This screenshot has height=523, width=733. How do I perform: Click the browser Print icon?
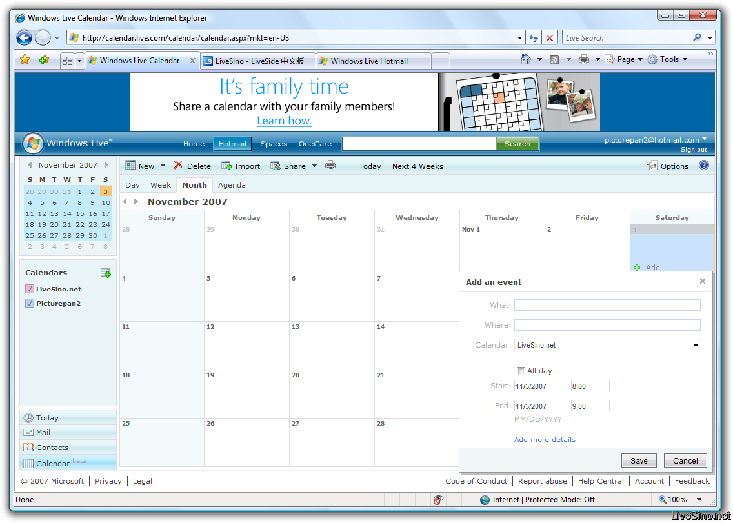click(x=583, y=59)
